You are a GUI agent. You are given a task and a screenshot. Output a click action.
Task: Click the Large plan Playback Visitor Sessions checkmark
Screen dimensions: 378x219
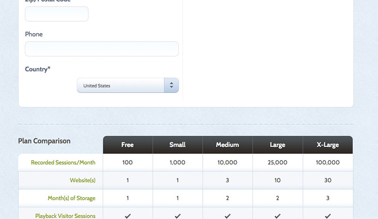[x=277, y=216]
